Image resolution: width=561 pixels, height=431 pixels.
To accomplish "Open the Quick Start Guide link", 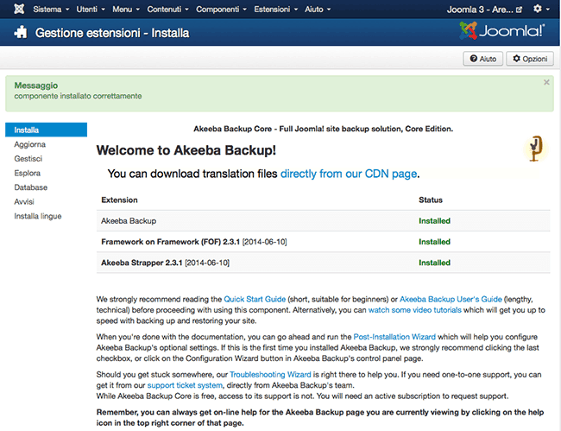I will pyautogui.click(x=255, y=299).
